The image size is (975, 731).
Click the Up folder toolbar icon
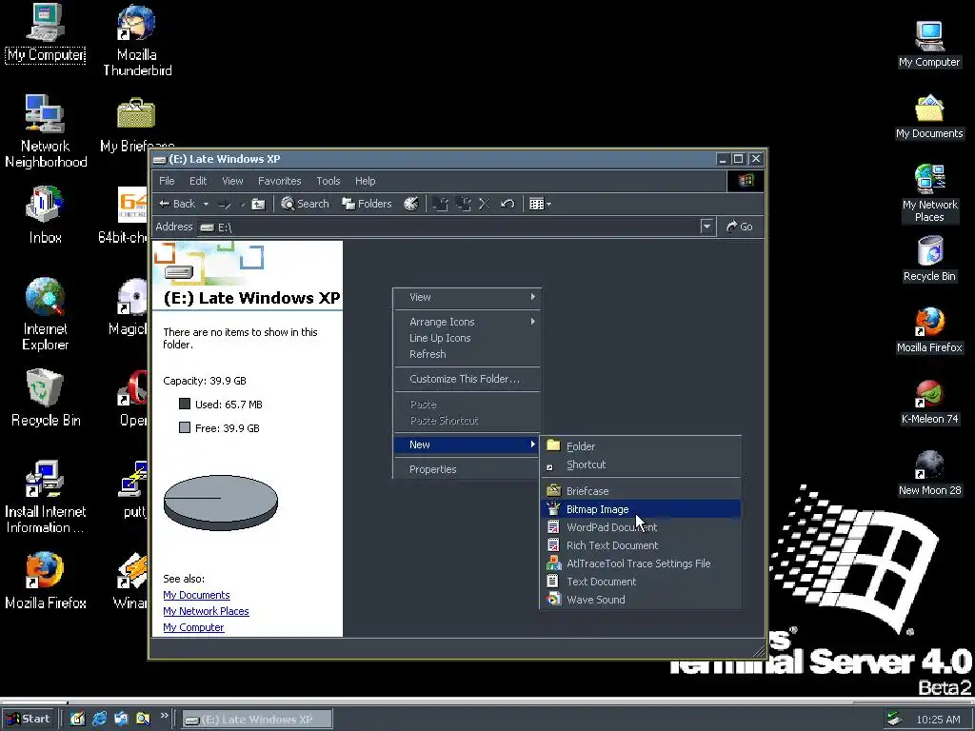coord(258,204)
